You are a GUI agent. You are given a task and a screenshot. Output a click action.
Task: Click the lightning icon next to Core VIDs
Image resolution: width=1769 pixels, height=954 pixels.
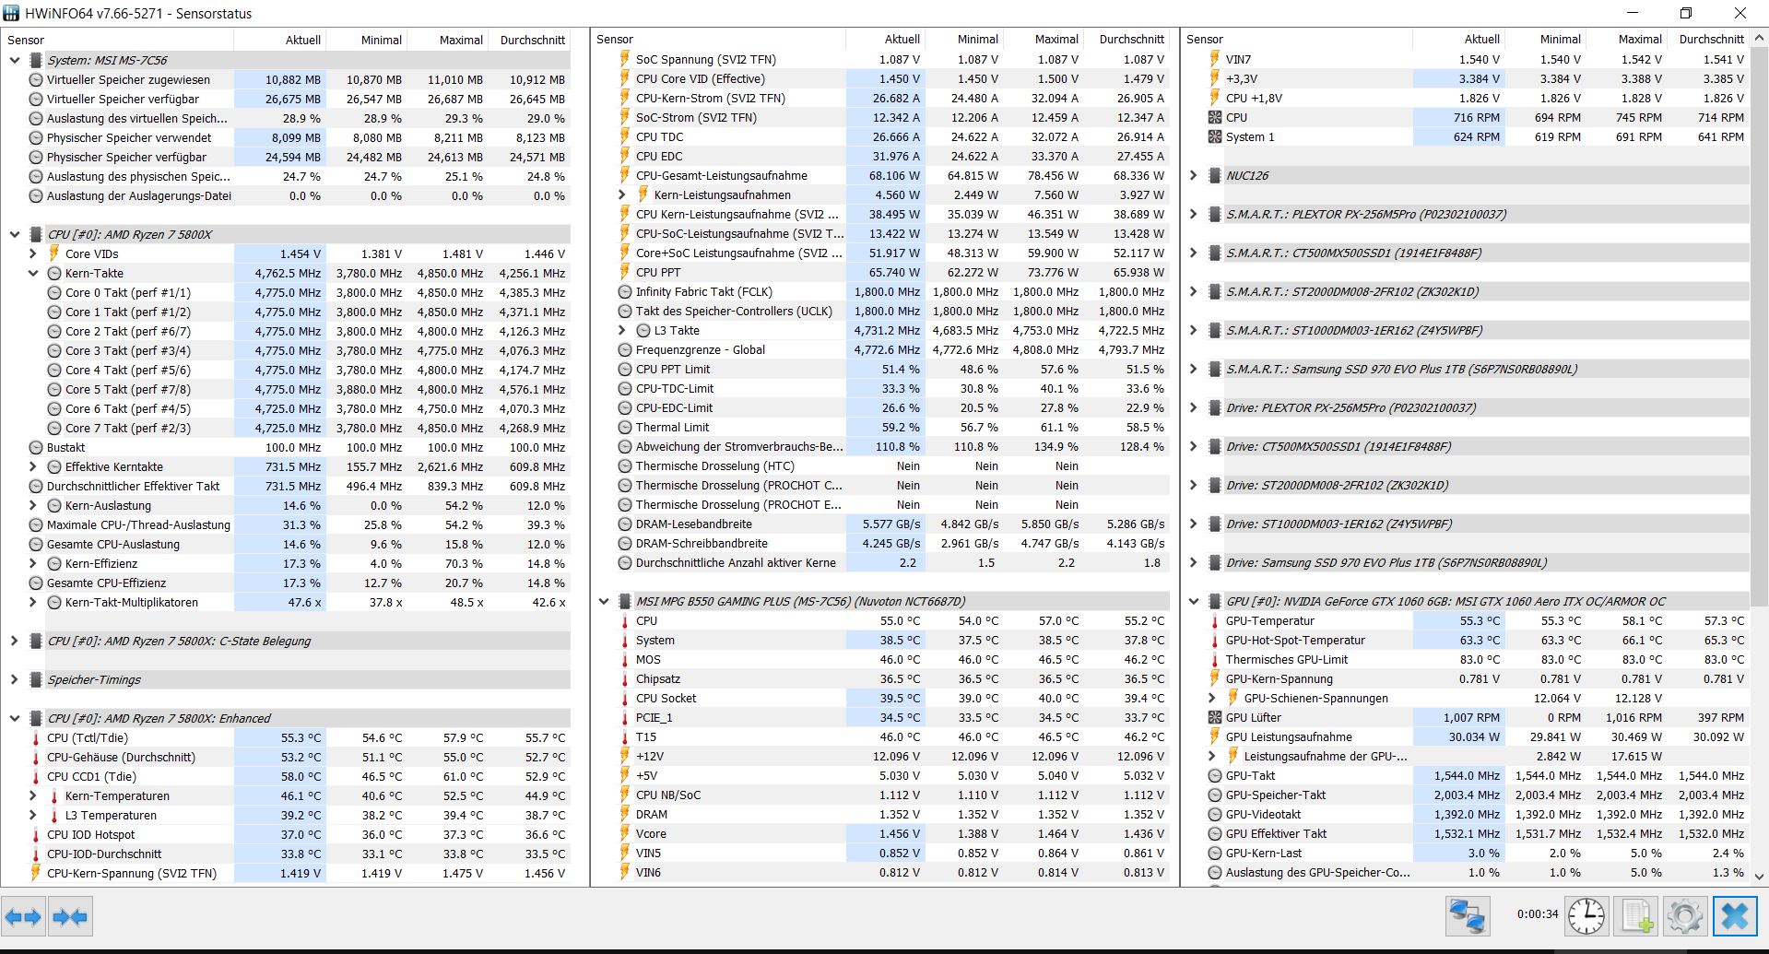tap(54, 253)
